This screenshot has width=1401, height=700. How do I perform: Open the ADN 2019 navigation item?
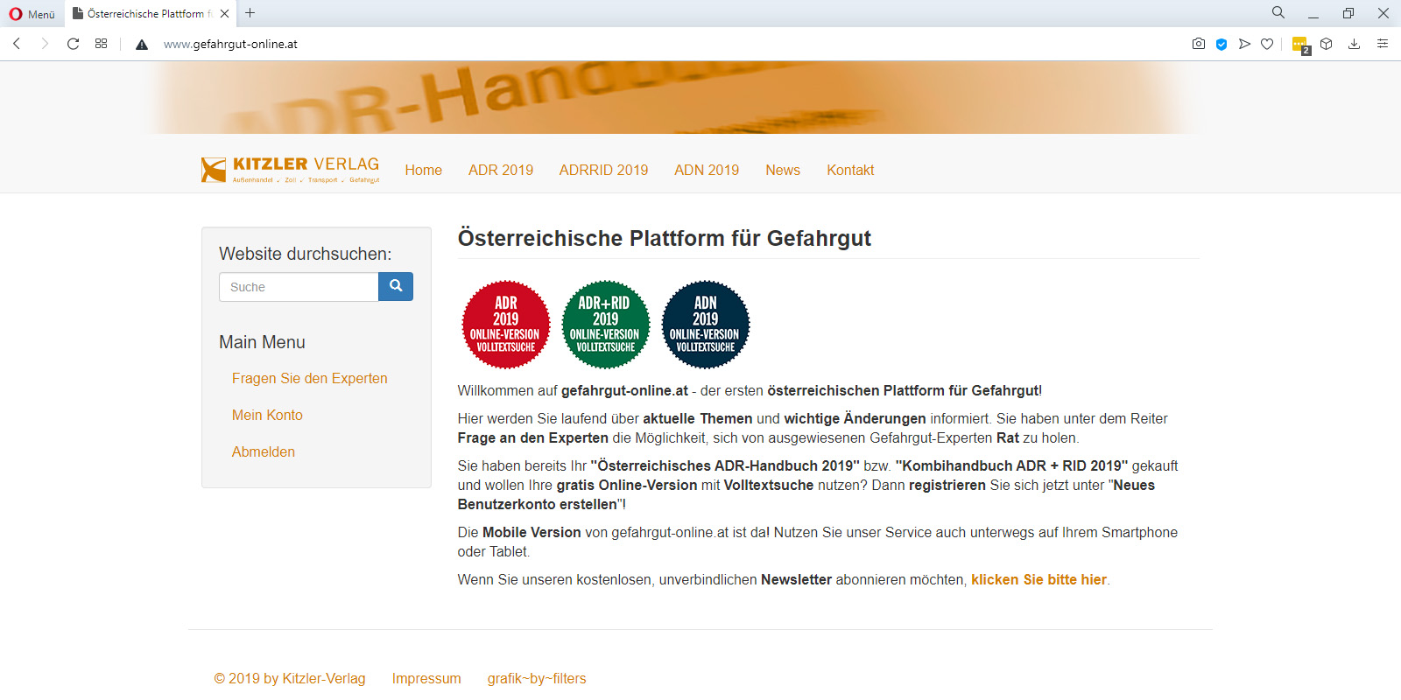[x=707, y=170]
